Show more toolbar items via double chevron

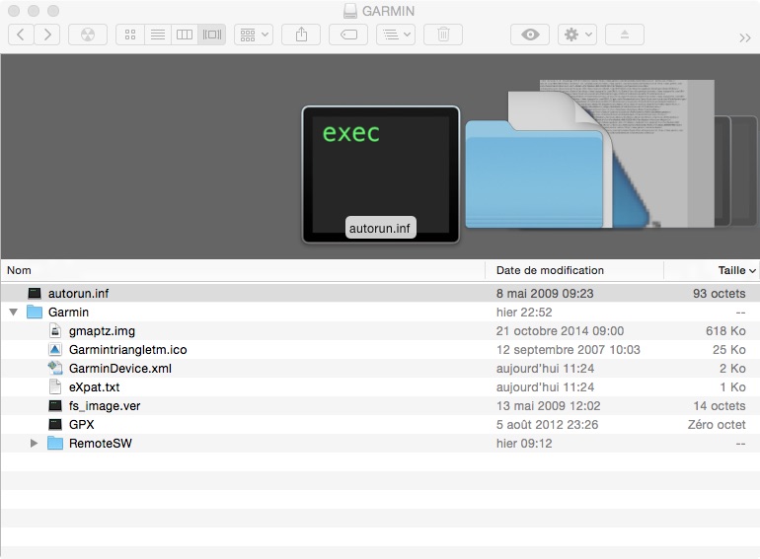[745, 37]
